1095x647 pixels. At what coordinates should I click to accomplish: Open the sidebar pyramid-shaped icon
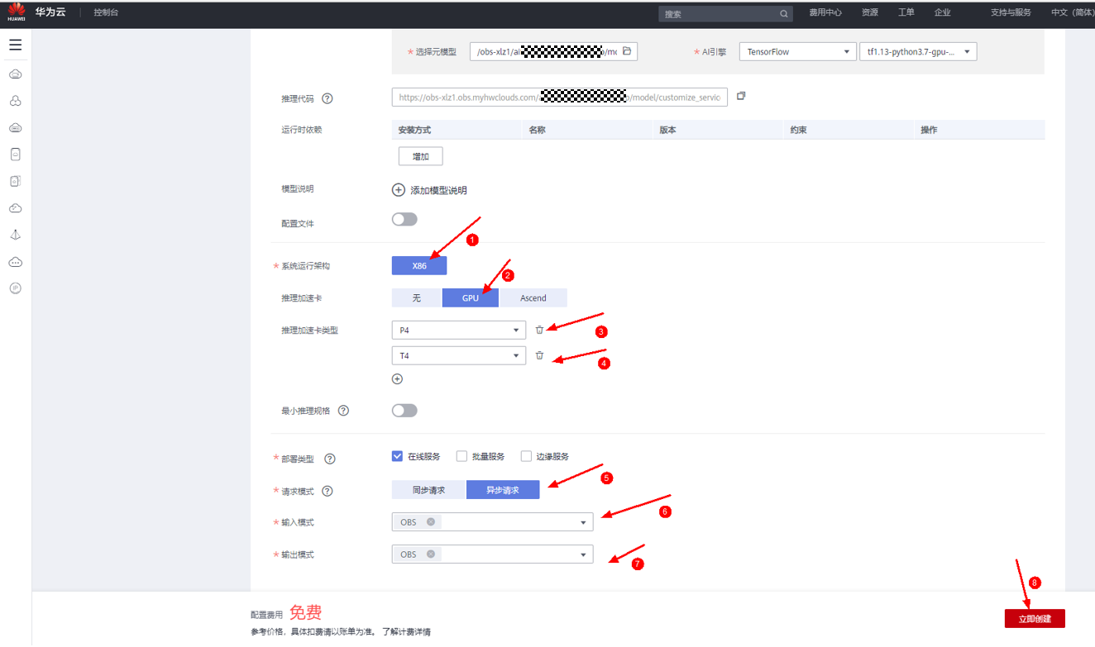[x=15, y=235]
